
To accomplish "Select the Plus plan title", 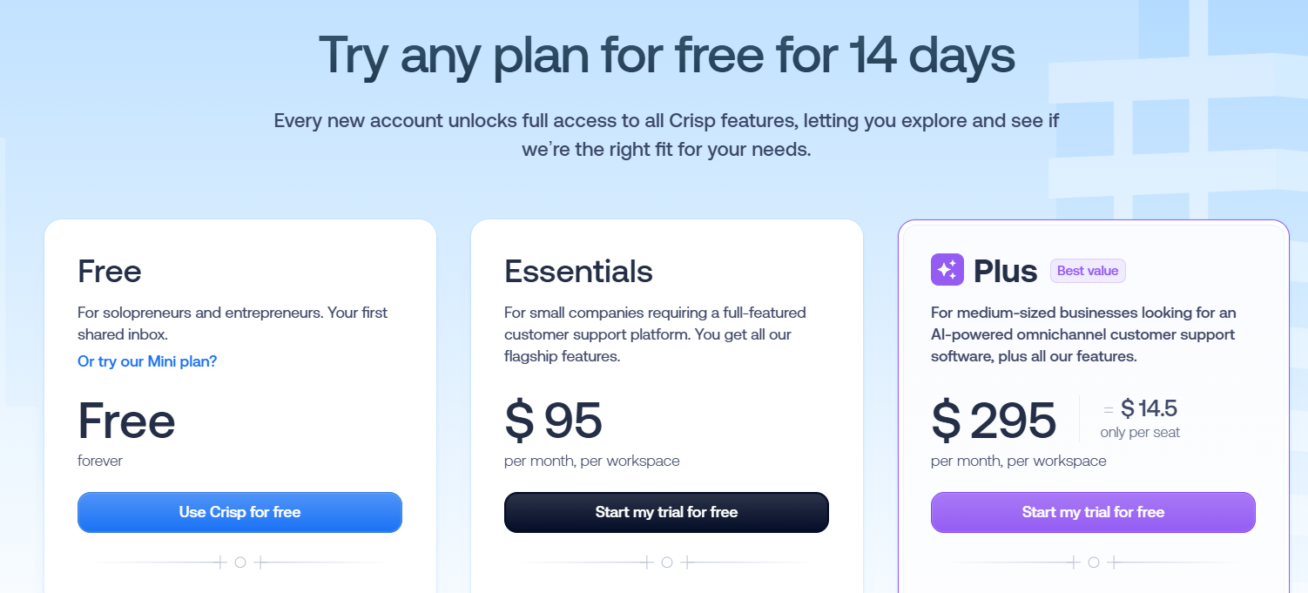I will click(1005, 271).
